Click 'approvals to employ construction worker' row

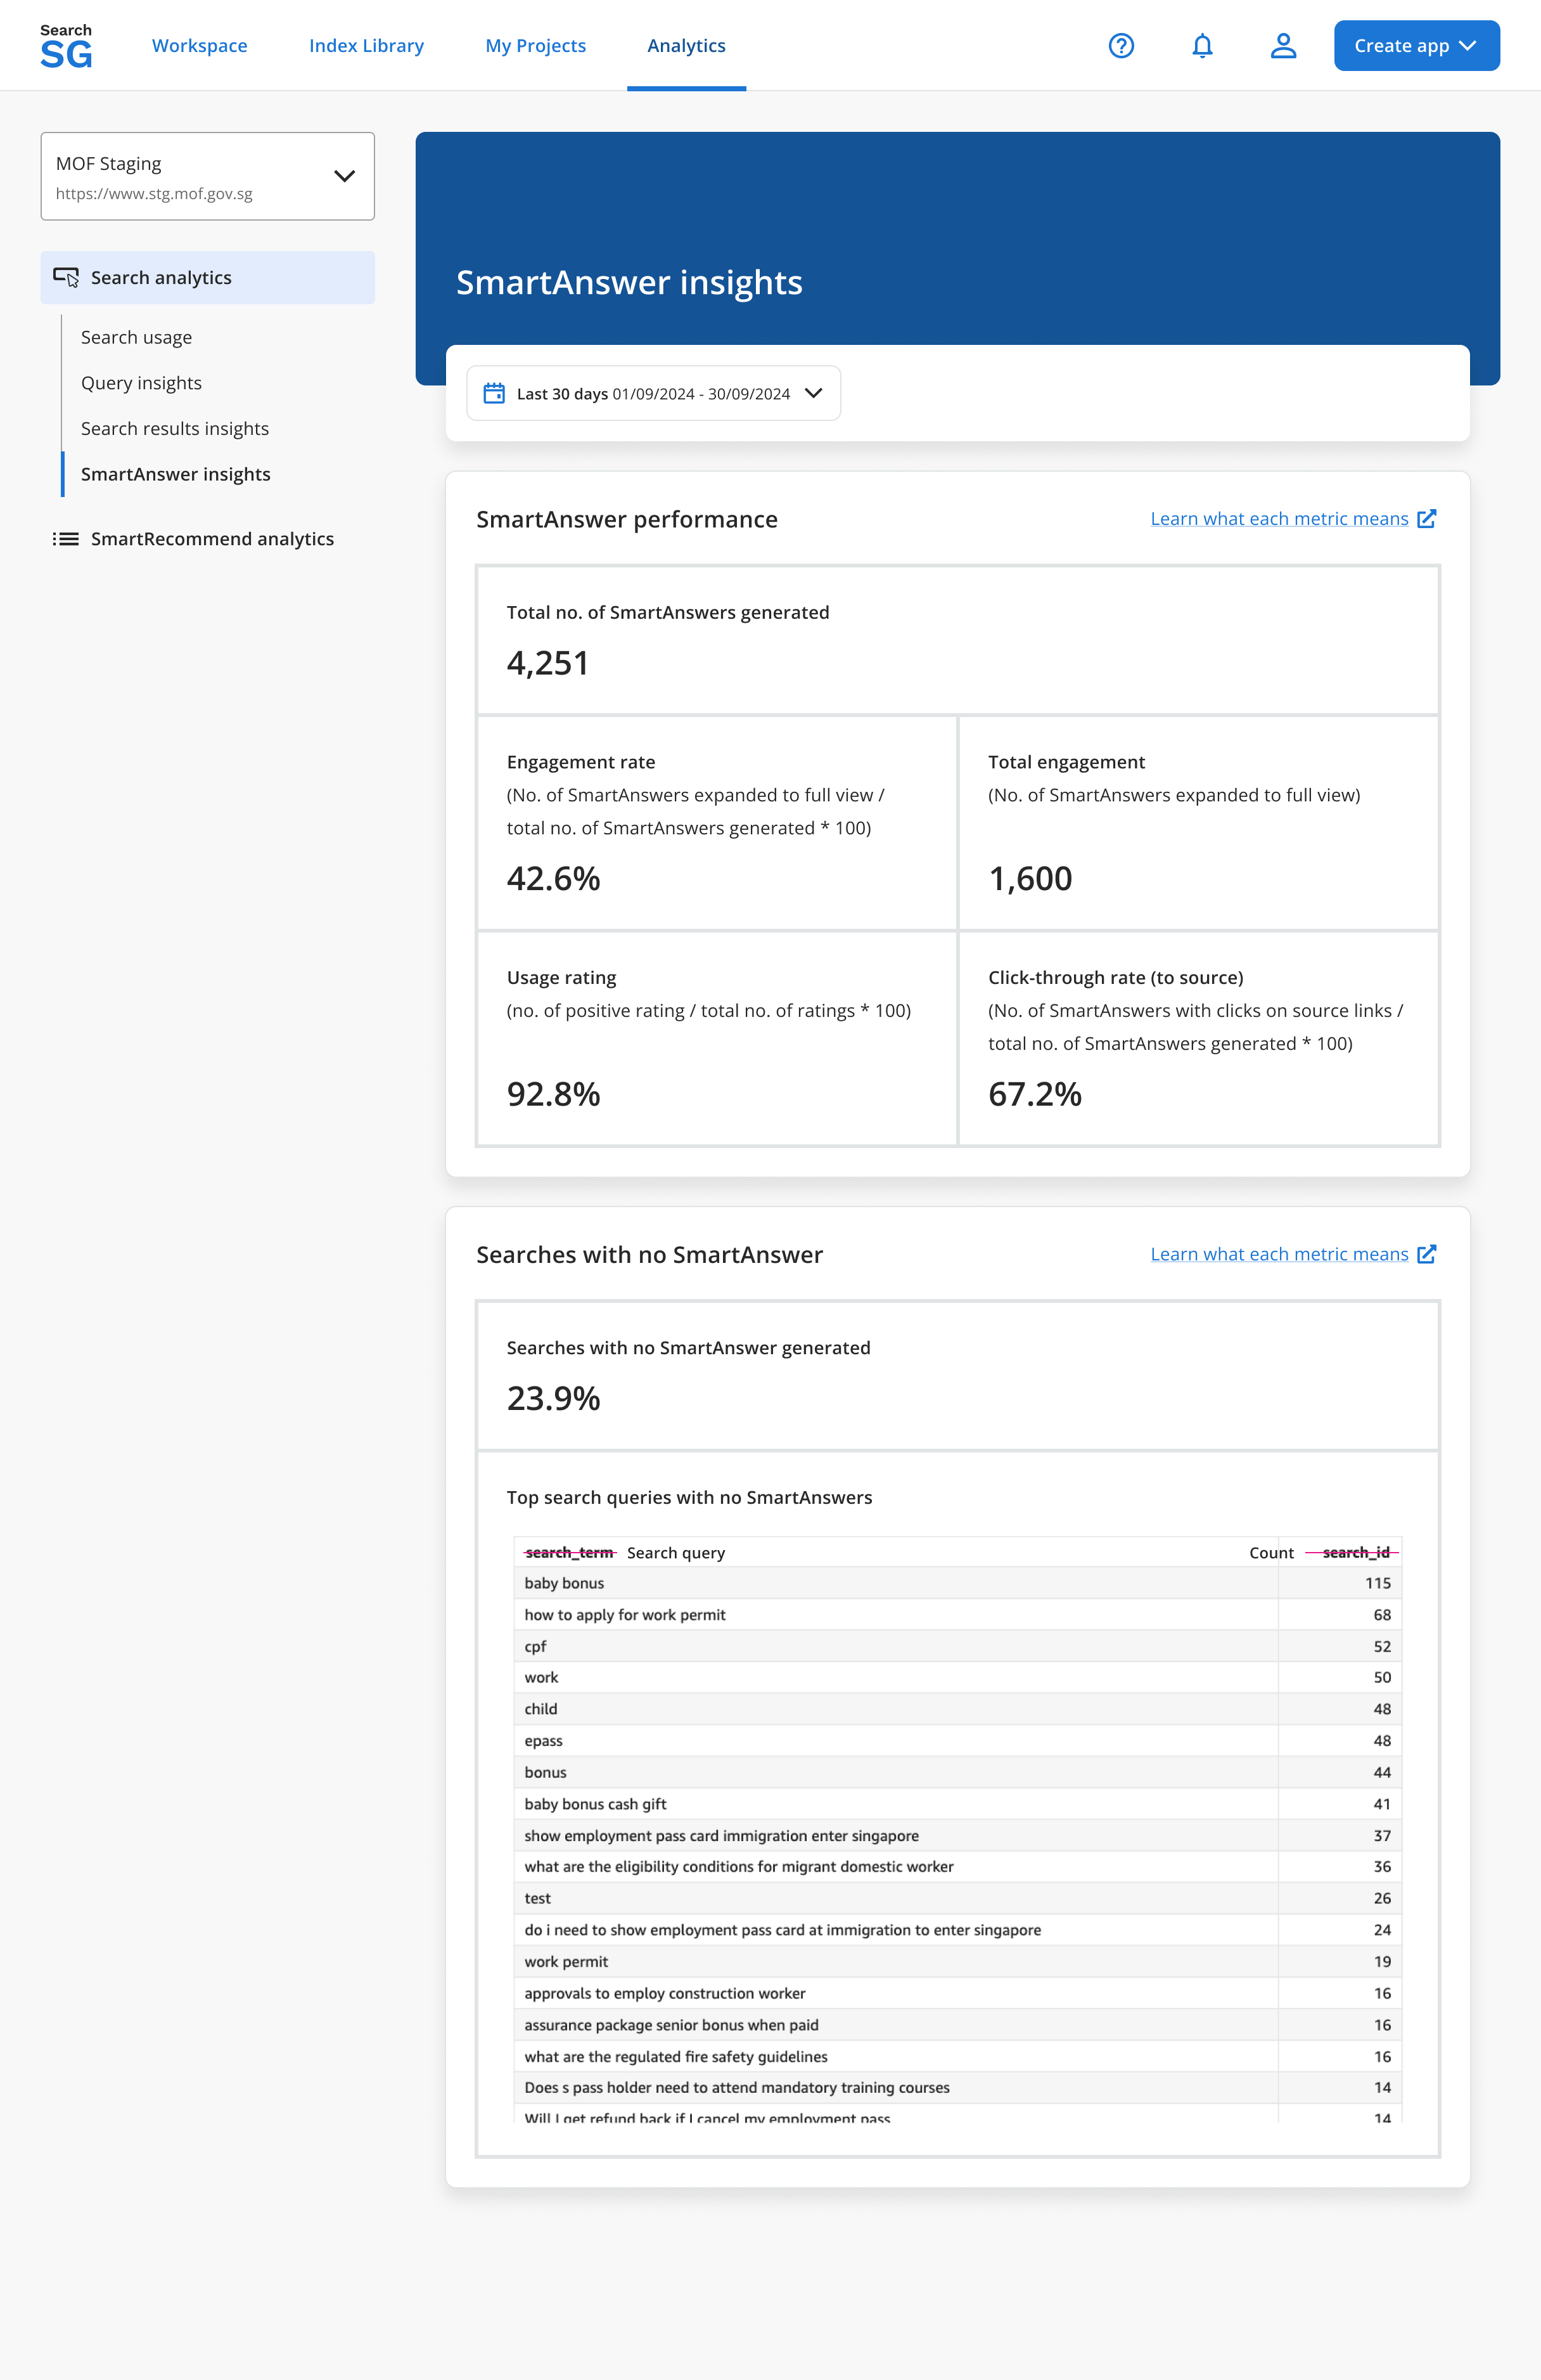pyautogui.click(x=957, y=1993)
